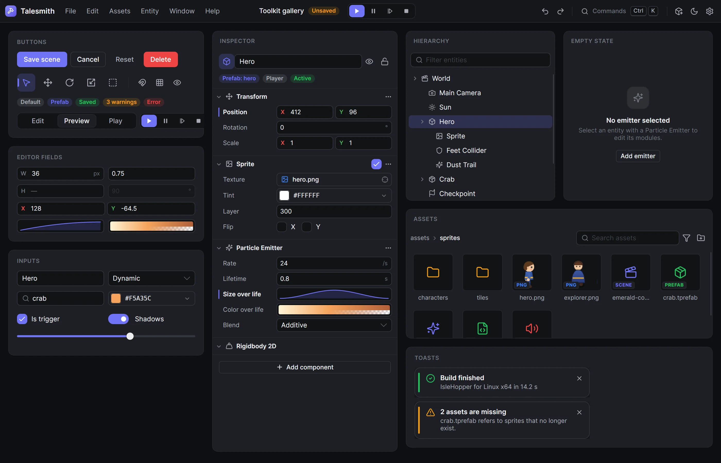Click the #F5A35C orange color swatch

click(116, 299)
